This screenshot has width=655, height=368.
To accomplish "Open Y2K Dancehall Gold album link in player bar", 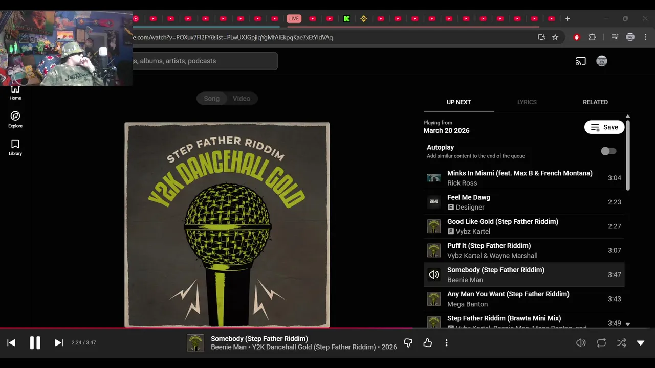I will click(x=314, y=347).
